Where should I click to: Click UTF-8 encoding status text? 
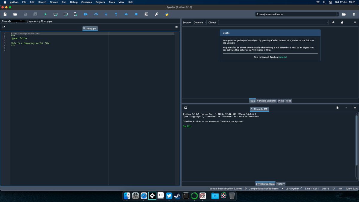pos(325,189)
